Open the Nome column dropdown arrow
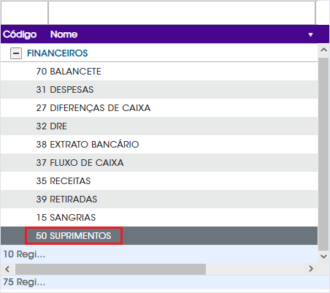 pos(310,34)
